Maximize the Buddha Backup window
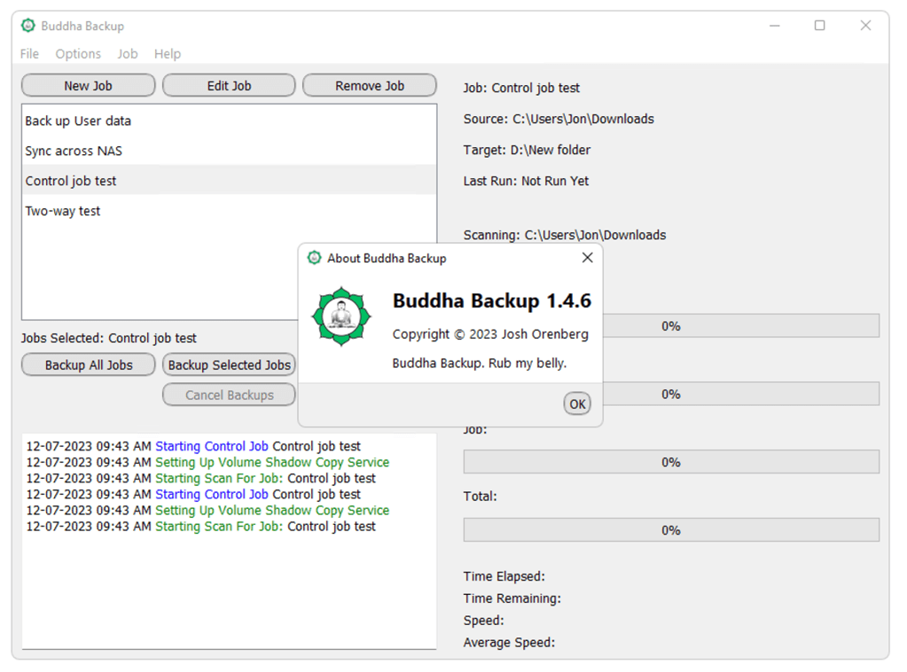Screen dimensions: 907x672 click(819, 26)
